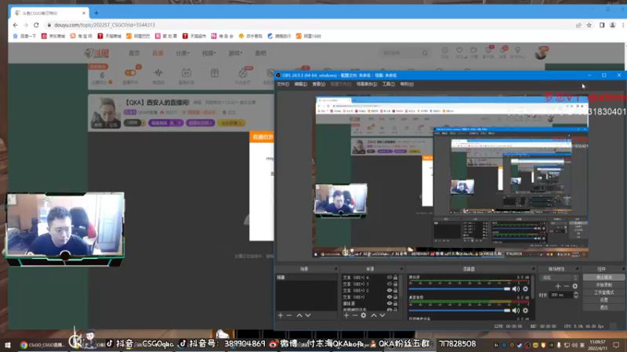Screen dimensions: 627x352
Task: Toggle visibility of 文本 (GDI+) 2 source
Action: click(x=389, y=290)
